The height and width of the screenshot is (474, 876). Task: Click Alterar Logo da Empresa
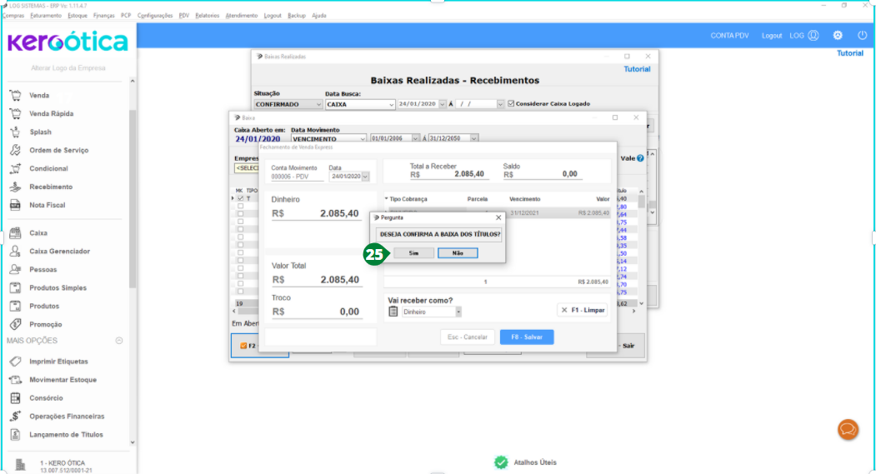click(x=68, y=67)
